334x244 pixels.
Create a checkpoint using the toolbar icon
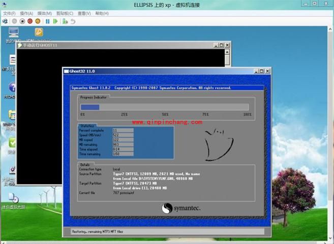click(x=65, y=21)
